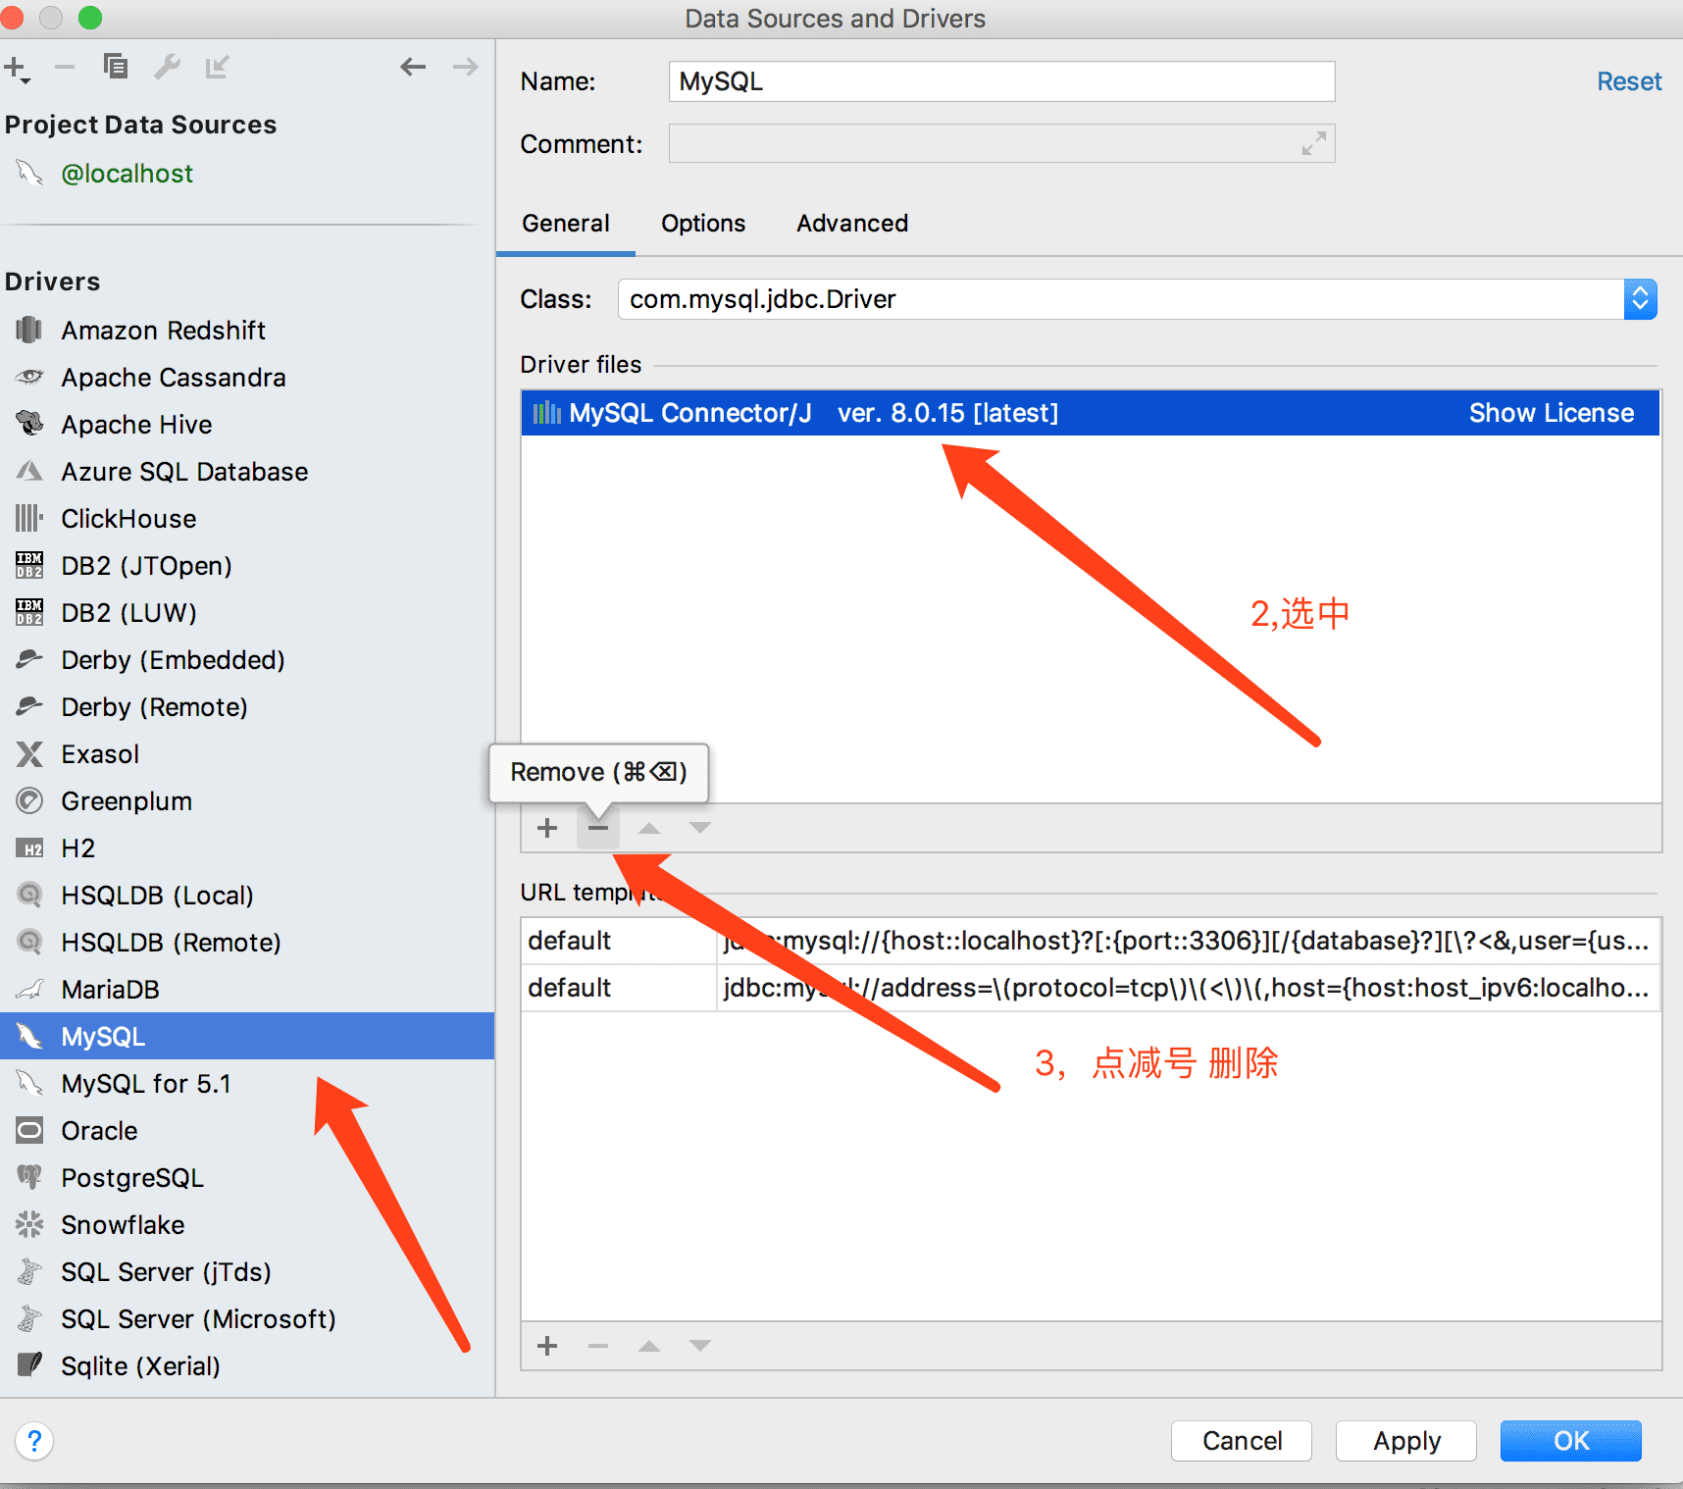Confirm with the OK button

pos(1571,1441)
